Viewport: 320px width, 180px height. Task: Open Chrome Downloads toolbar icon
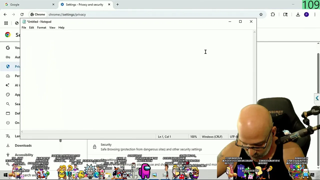coord(298,14)
